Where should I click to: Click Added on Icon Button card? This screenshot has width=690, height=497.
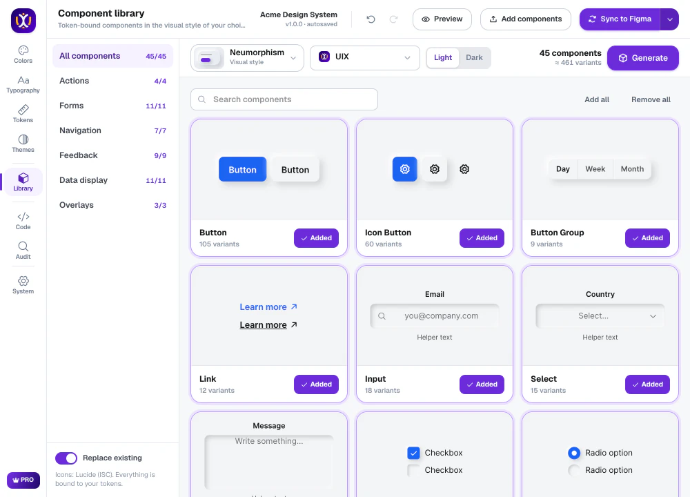[482, 238]
